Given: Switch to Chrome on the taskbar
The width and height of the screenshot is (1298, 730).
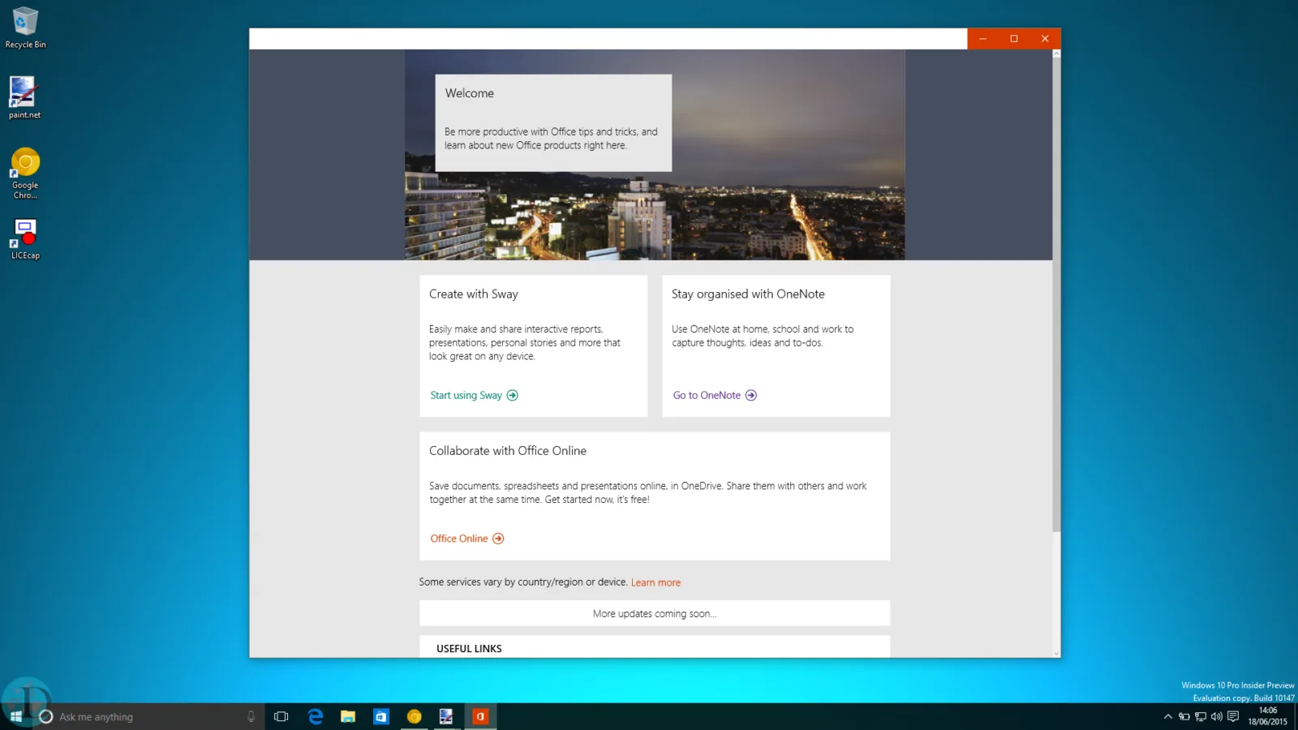Looking at the screenshot, I should click(415, 716).
